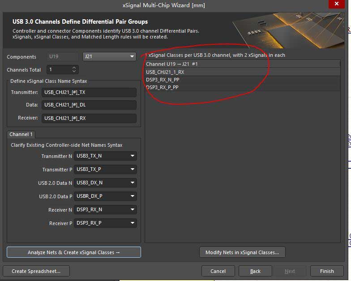This screenshot has height=281, width=351.
Task: Close the xSignal Multi-Chip Wizard window
Action: (336, 4)
